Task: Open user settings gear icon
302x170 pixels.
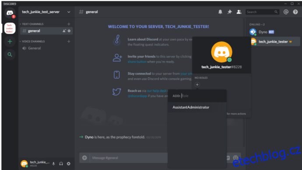Action: point(69,163)
